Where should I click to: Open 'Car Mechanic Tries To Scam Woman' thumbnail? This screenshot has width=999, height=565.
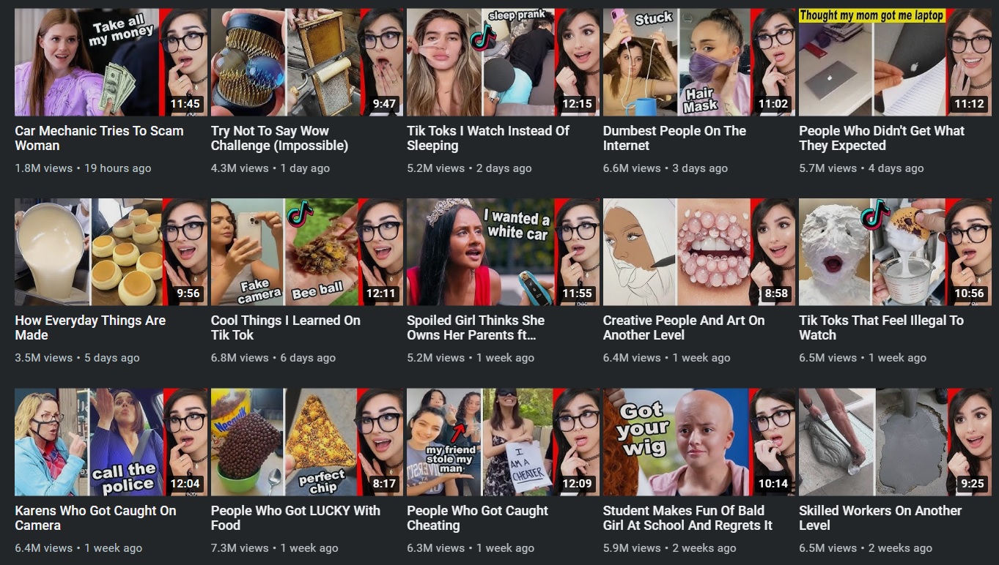pyautogui.click(x=111, y=62)
